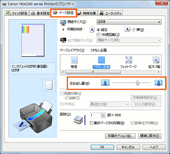
Task: Confirm with the OK button
Action: [x=102, y=147]
